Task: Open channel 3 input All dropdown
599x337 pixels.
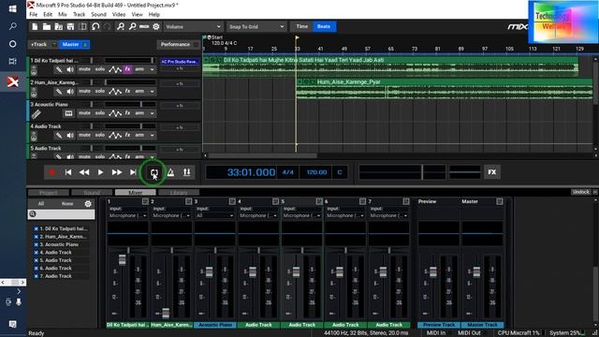Action: click(x=214, y=216)
